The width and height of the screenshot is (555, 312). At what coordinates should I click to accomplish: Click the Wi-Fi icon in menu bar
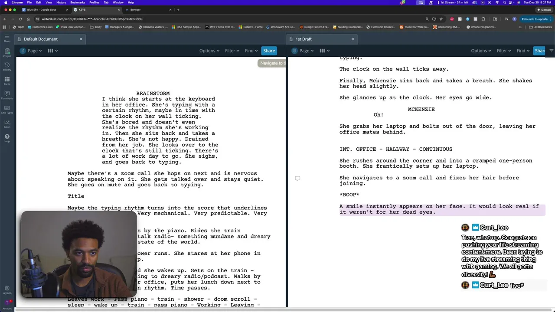(497, 3)
